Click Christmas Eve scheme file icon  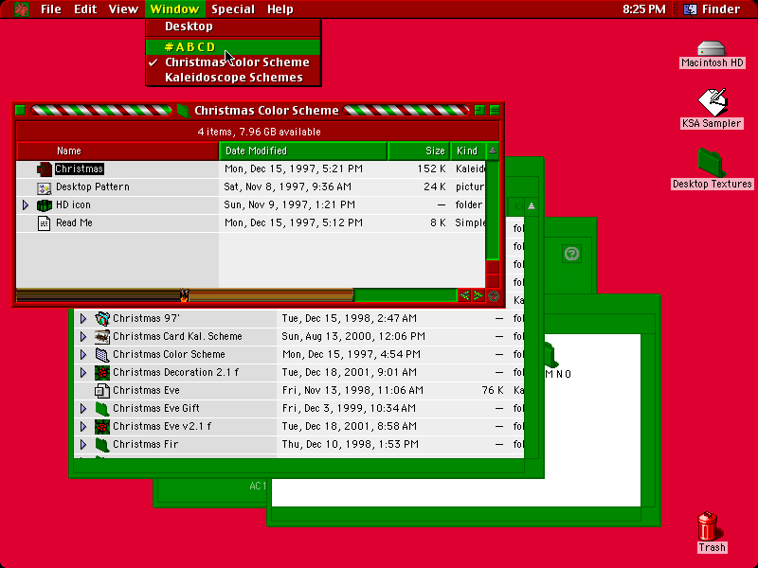(102, 390)
